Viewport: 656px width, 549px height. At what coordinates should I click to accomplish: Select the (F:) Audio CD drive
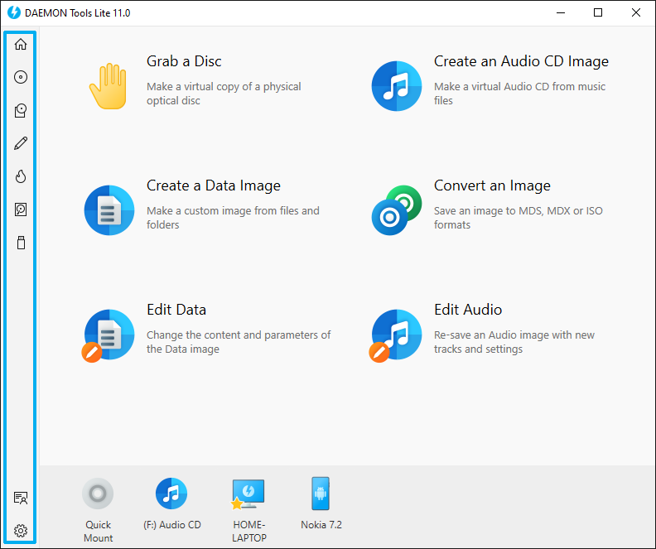click(172, 503)
